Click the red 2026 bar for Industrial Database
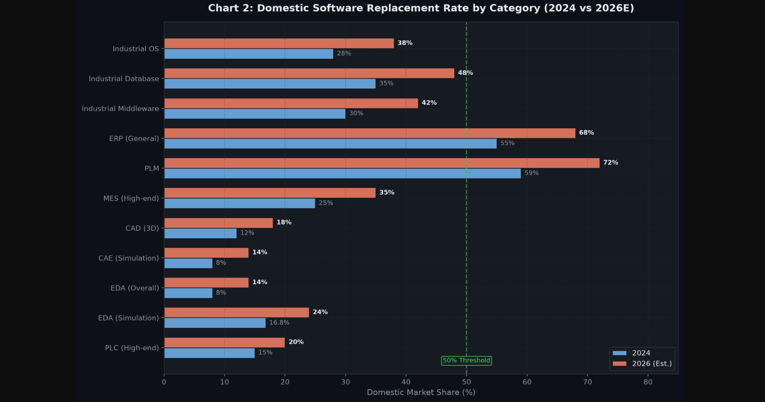This screenshot has height=402, width=765. pos(309,73)
